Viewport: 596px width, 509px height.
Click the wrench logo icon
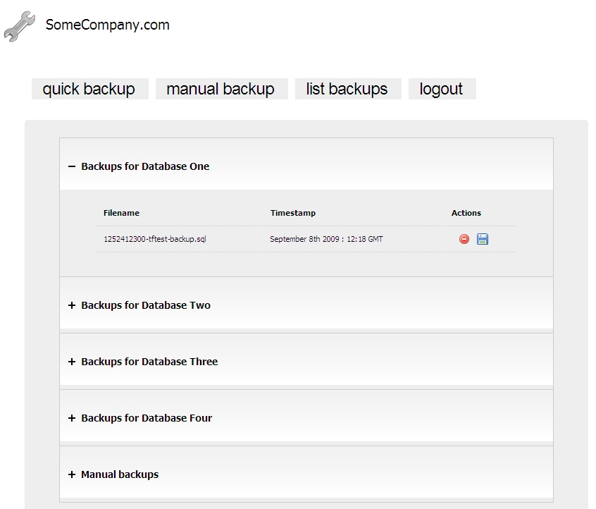point(19,26)
